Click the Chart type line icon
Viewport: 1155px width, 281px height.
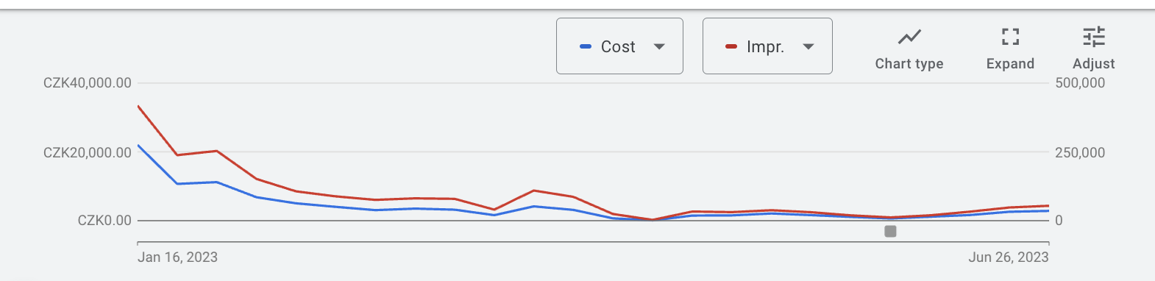(x=909, y=37)
